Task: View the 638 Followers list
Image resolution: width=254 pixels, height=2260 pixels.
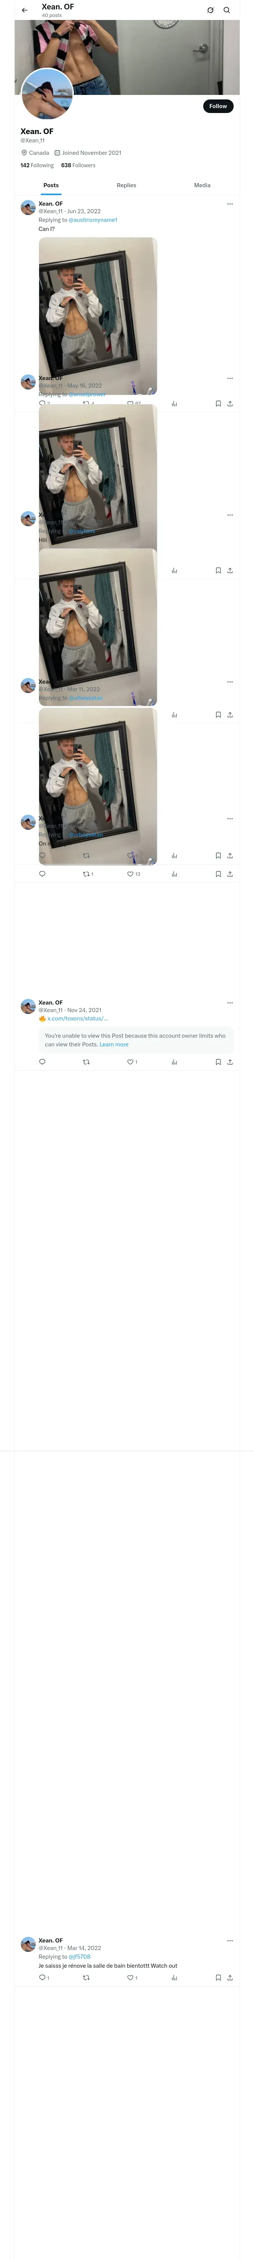Action: click(79, 165)
